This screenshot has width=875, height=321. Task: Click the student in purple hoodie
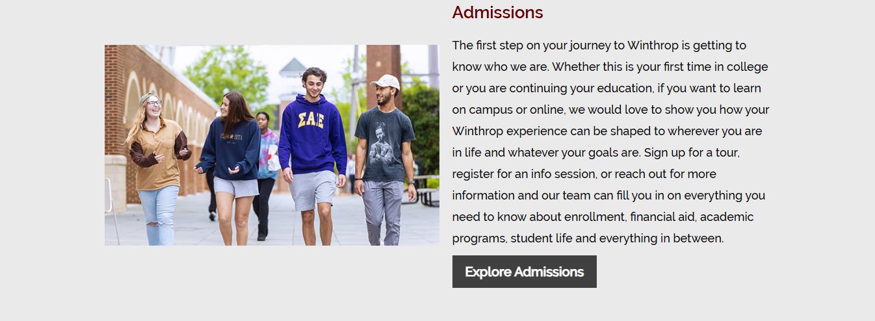[313, 156]
